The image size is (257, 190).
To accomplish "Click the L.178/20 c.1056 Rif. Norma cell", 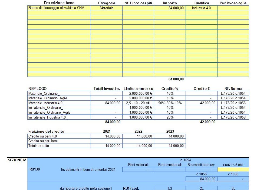I will 233,103.
